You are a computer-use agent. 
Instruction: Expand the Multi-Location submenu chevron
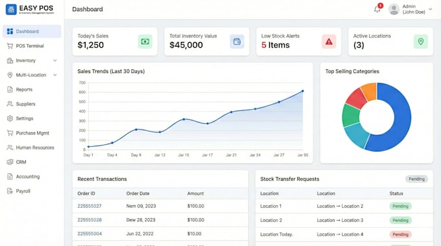click(x=55, y=75)
